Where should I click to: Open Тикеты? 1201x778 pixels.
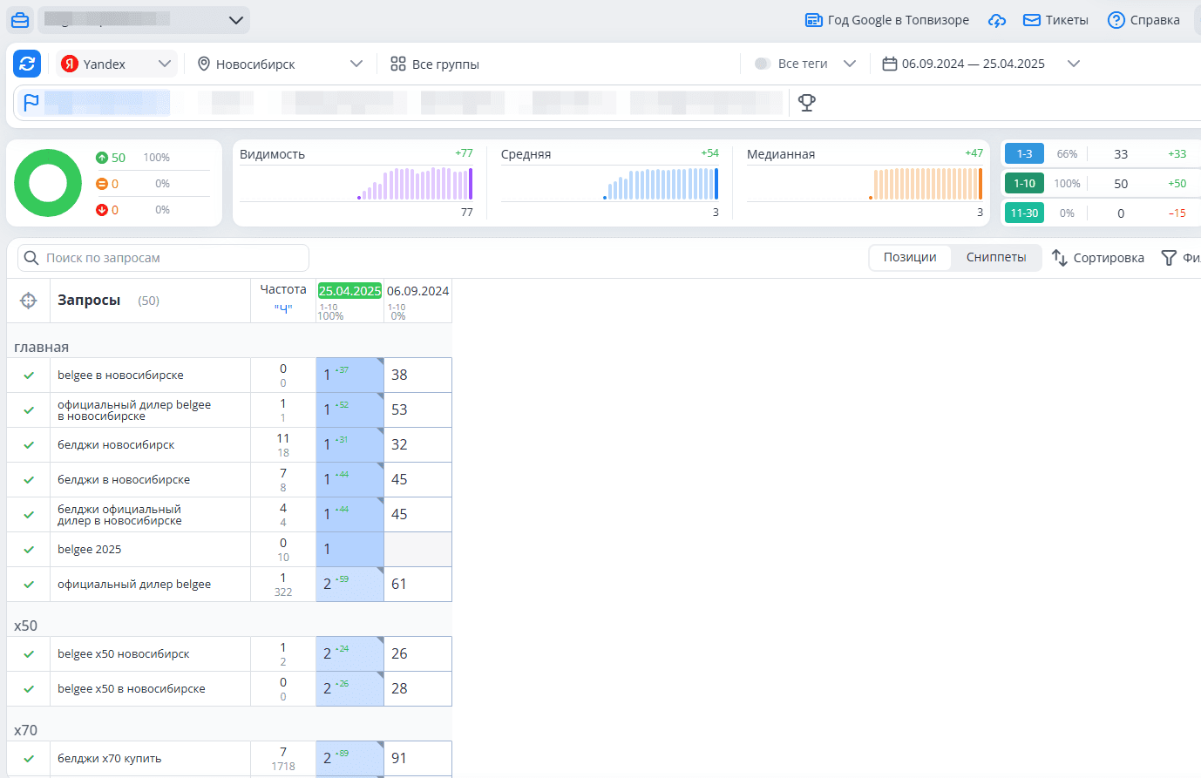[1055, 20]
